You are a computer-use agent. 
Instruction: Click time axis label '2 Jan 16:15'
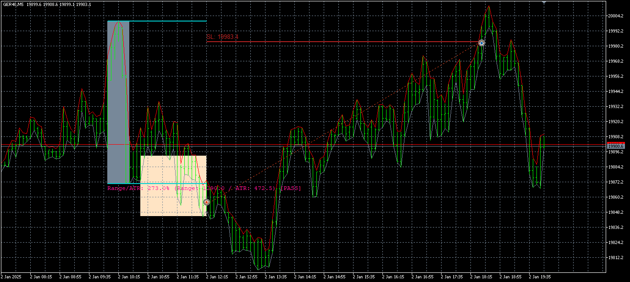[x=393, y=277]
